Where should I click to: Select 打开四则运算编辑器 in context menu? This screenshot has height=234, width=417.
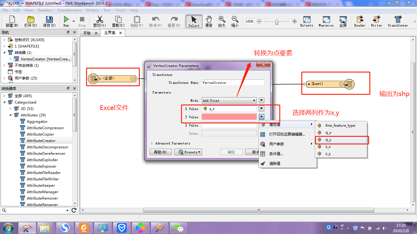(x=288, y=134)
